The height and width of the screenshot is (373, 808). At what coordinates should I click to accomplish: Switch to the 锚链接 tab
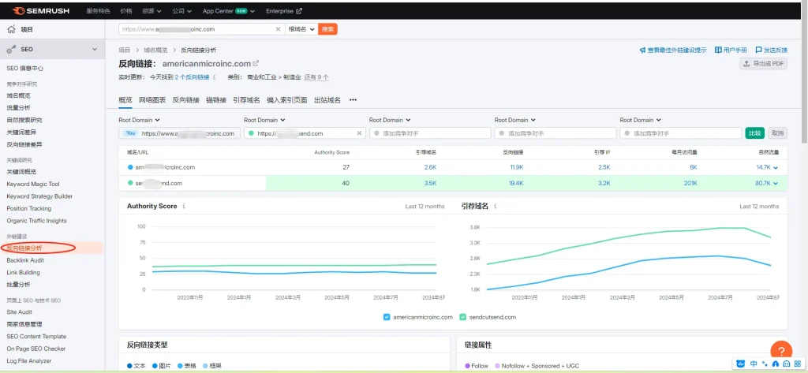(216, 100)
